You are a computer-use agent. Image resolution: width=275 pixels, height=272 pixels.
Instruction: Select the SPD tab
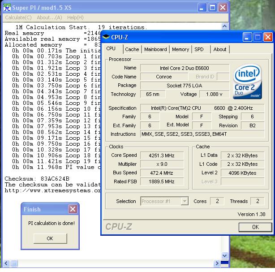click(x=199, y=49)
